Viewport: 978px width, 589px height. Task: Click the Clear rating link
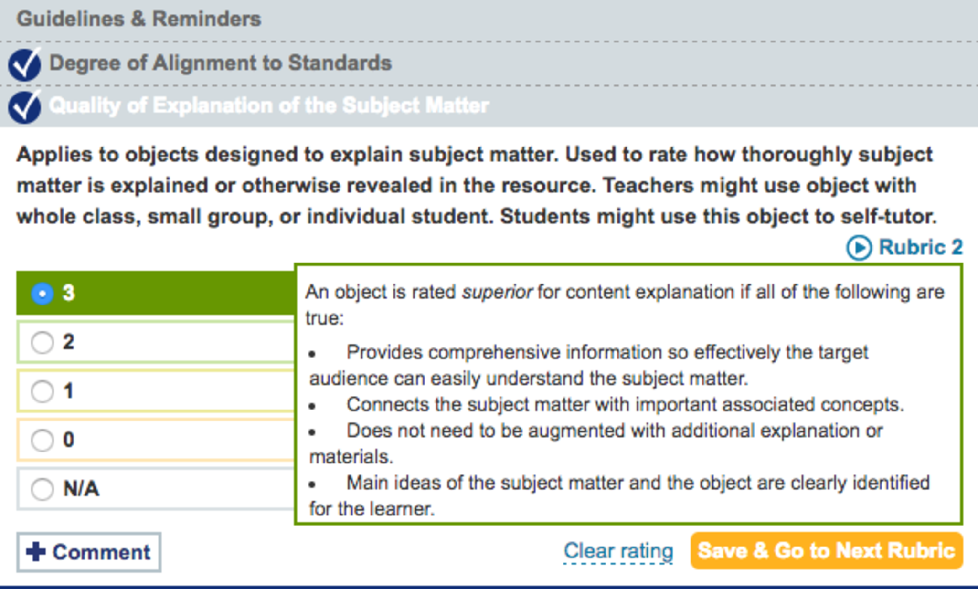click(x=618, y=551)
